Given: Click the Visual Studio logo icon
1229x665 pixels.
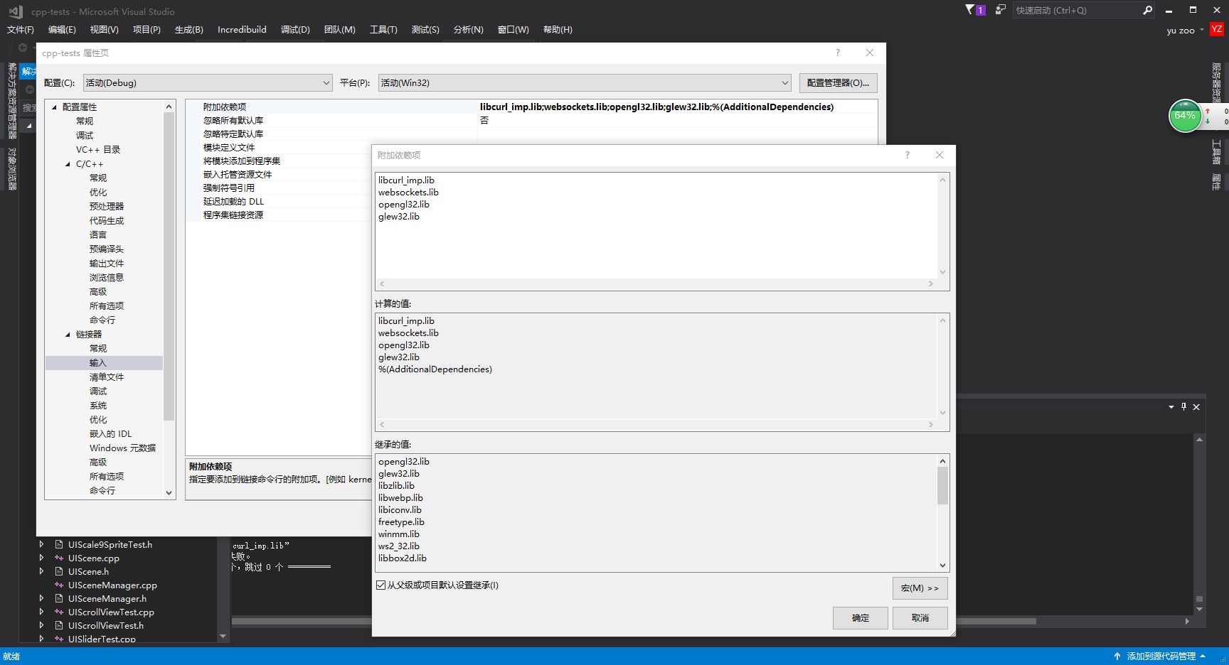Looking at the screenshot, I should [x=16, y=11].
